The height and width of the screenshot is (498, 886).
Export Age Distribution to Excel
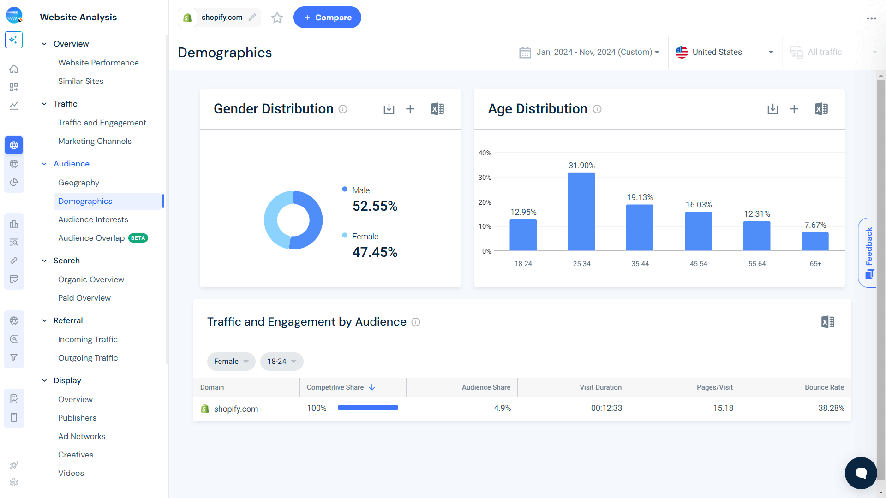pyautogui.click(x=821, y=109)
